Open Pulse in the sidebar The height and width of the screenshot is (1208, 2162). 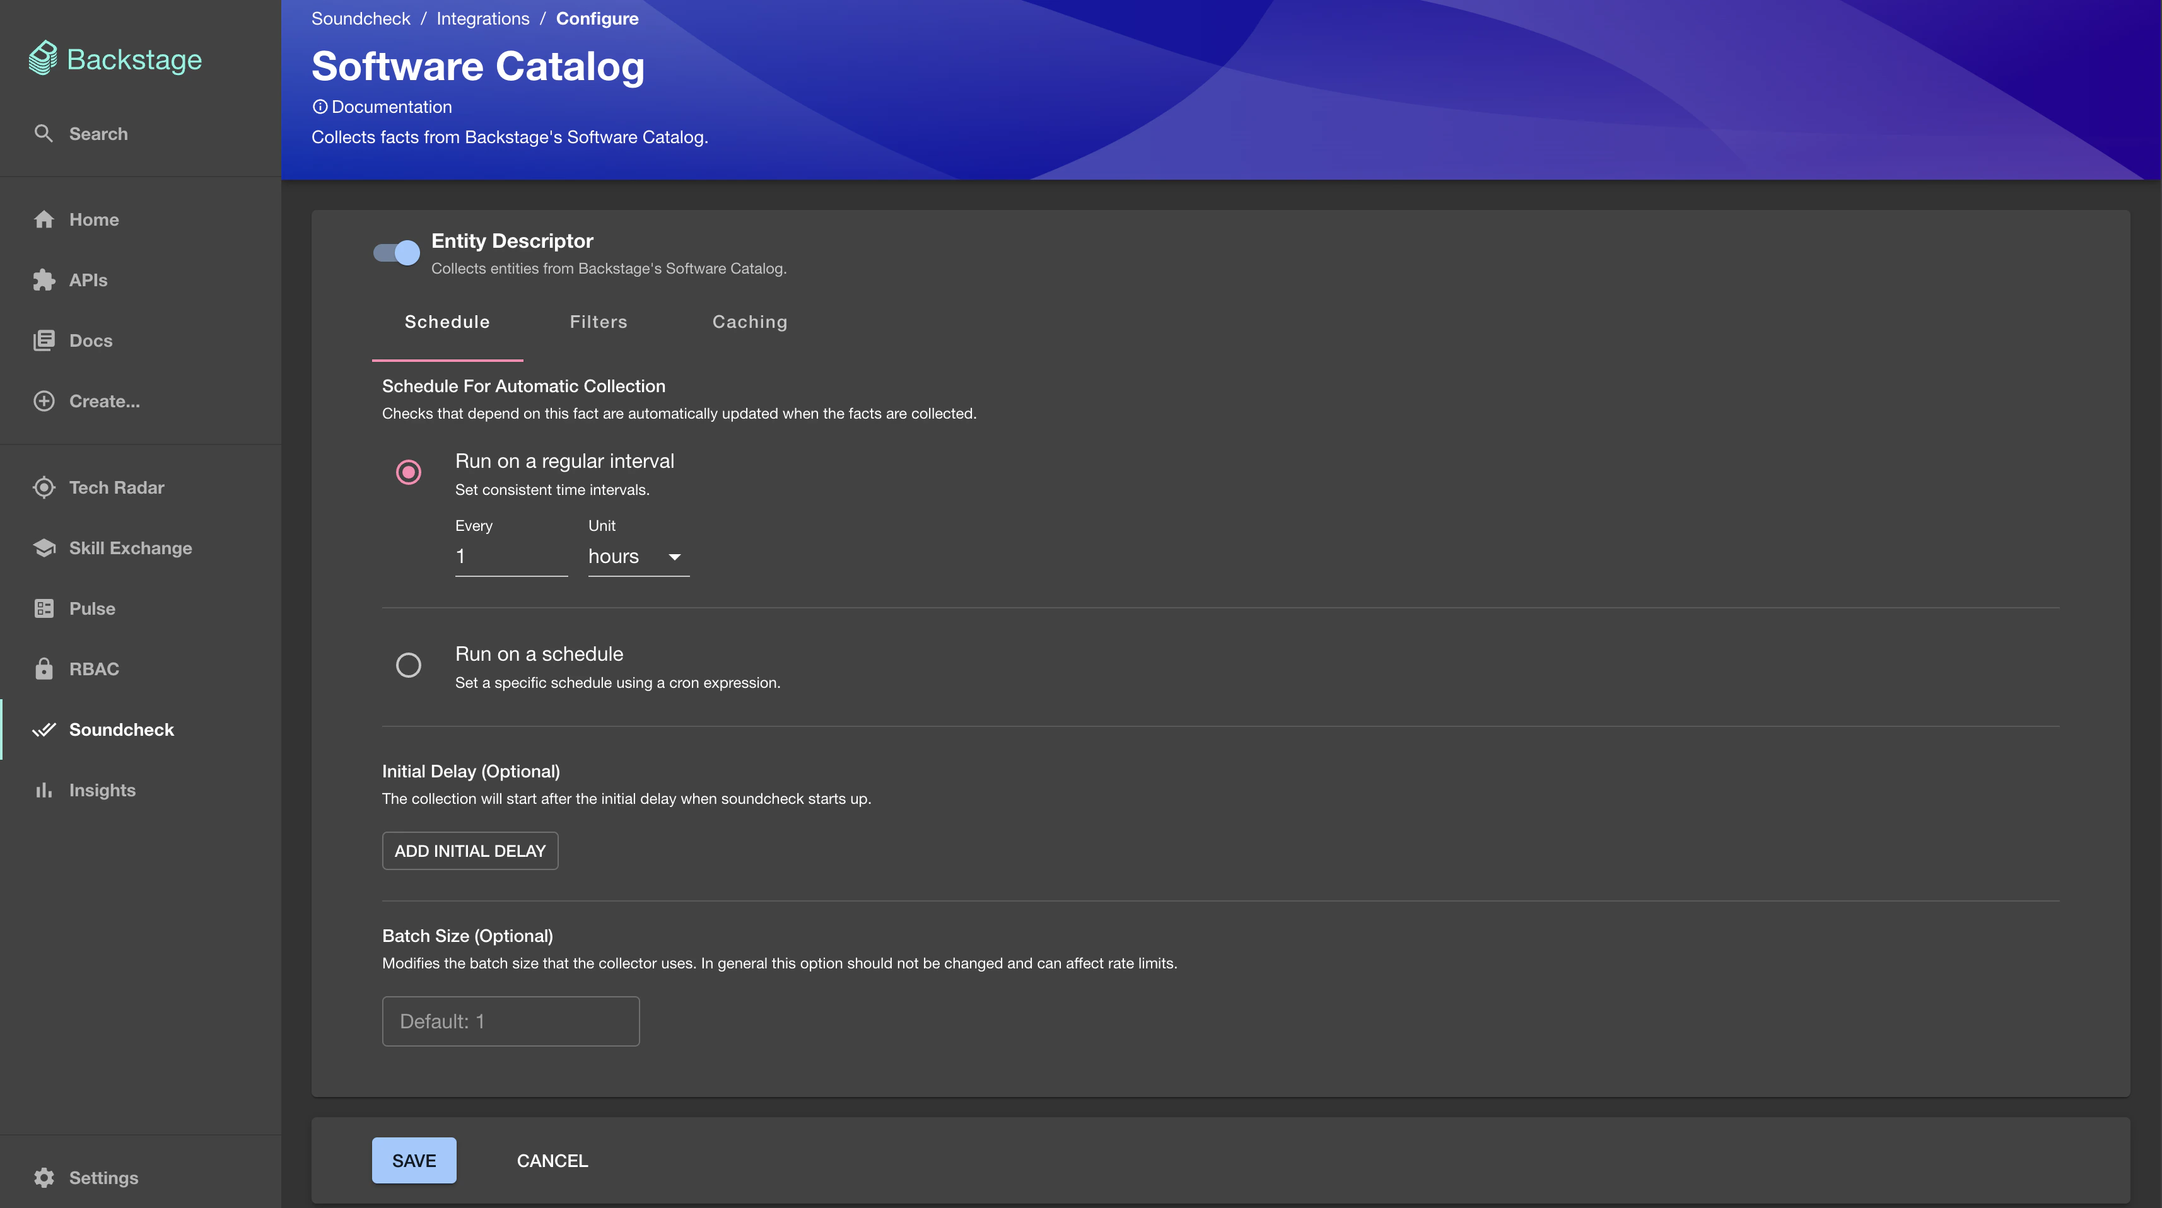click(x=140, y=608)
